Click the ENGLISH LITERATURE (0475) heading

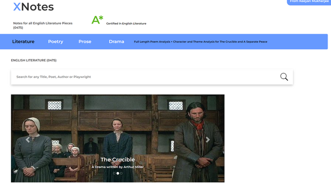(x=34, y=60)
